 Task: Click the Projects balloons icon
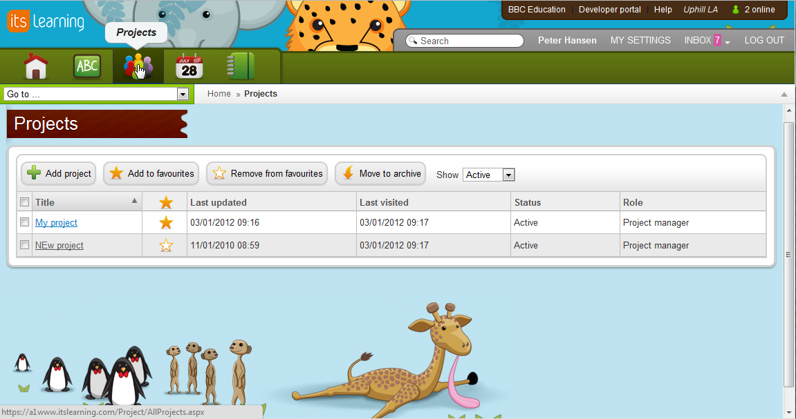coord(138,66)
